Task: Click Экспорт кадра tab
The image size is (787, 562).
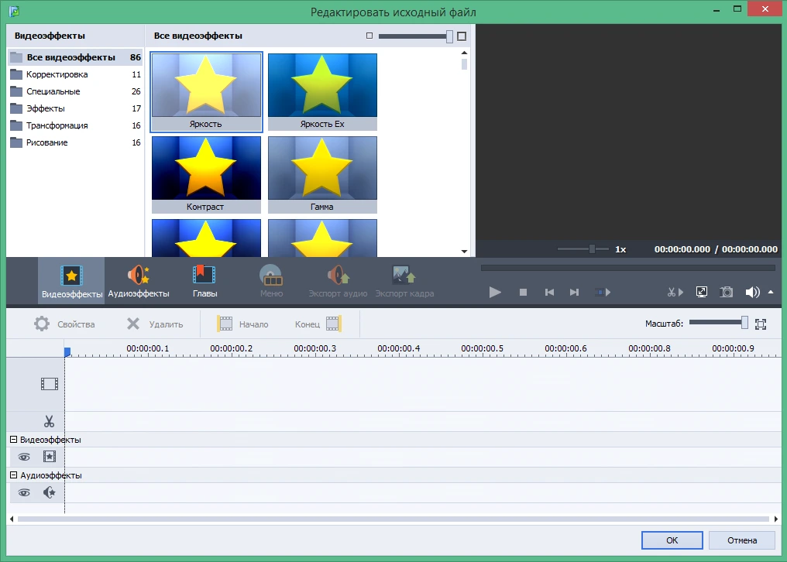Action: (x=404, y=281)
